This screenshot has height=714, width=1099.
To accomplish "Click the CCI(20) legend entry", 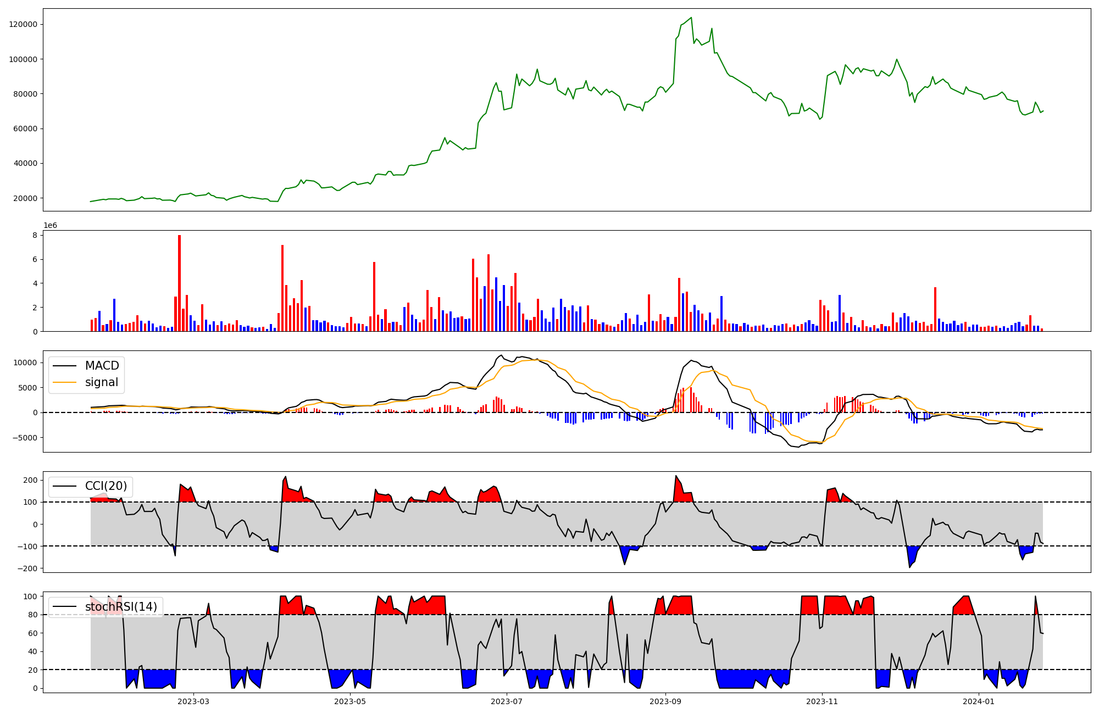I will pyautogui.click(x=106, y=486).
